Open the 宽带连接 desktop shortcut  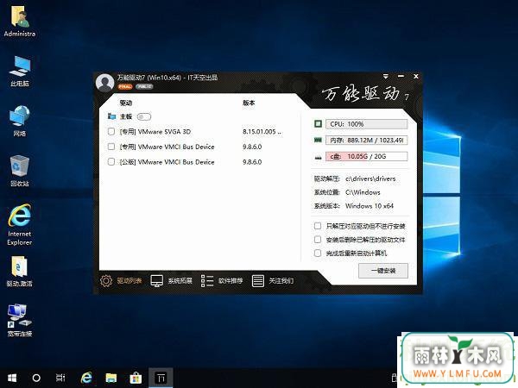coord(20,320)
